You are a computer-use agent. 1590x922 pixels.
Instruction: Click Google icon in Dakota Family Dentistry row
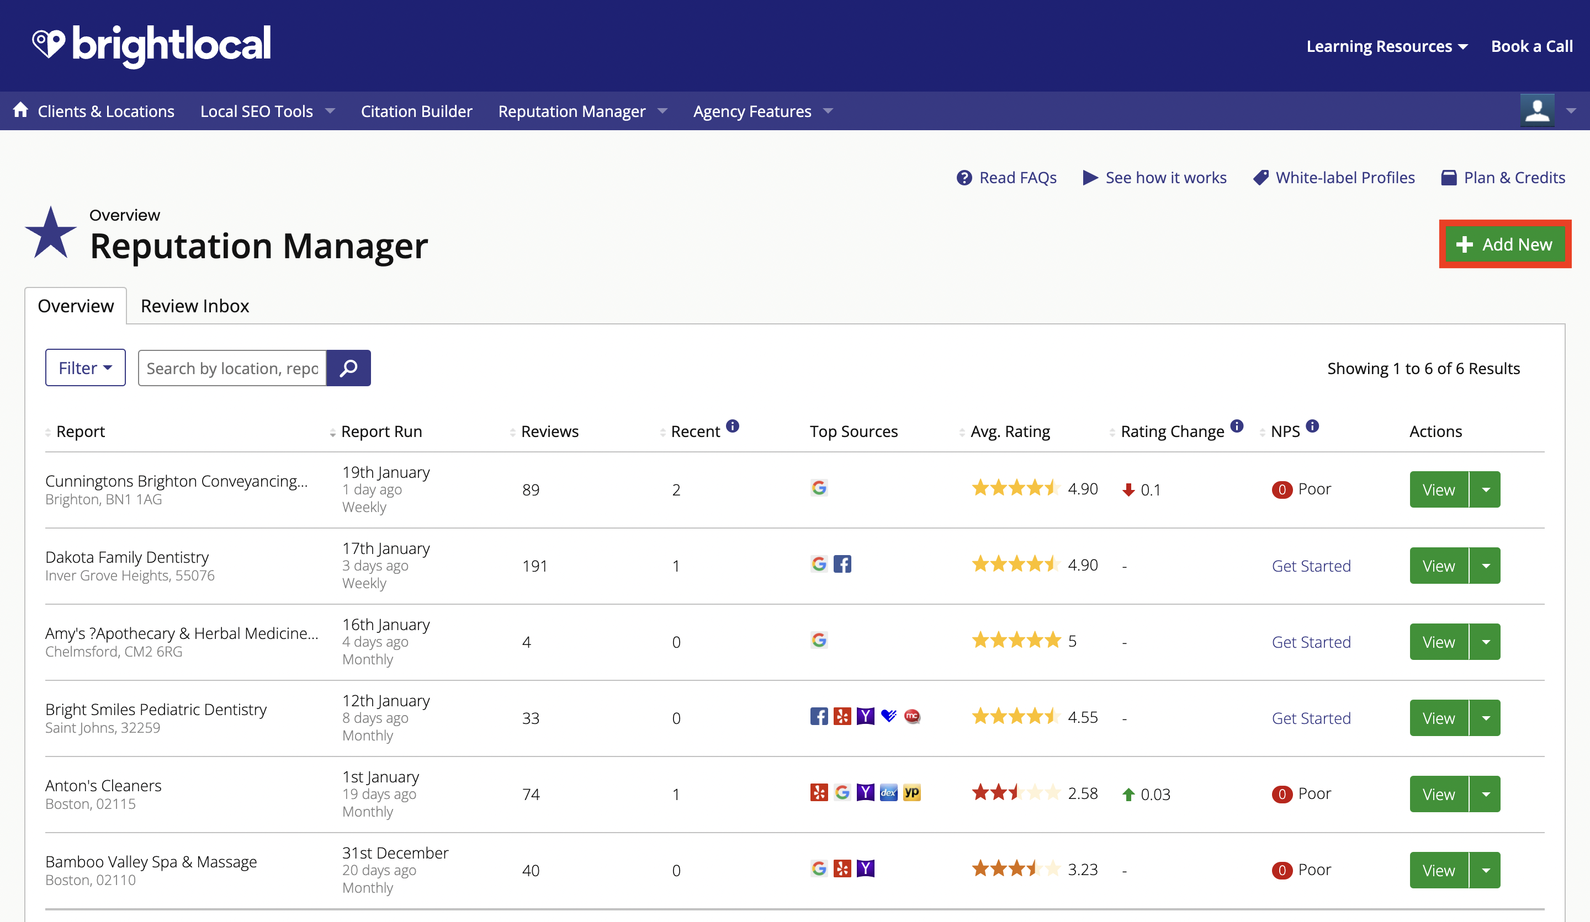tap(819, 564)
